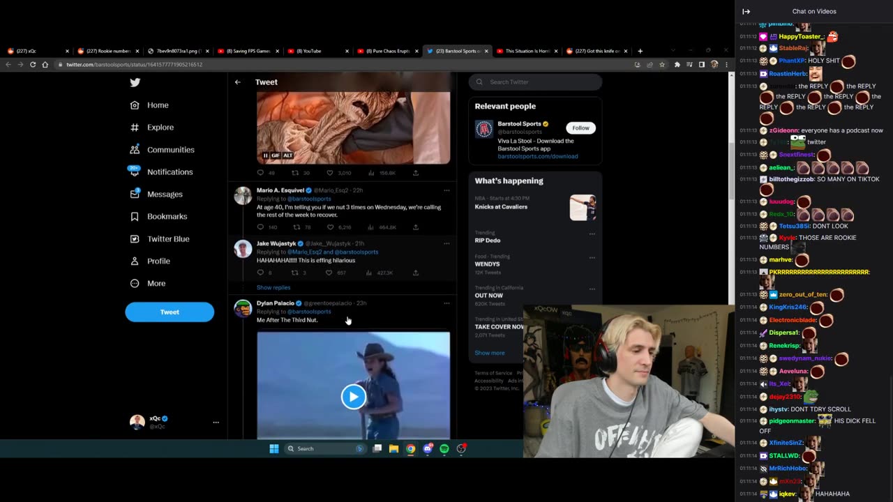The height and width of the screenshot is (502, 893).
Task: Open options for OUT NOW trend
Action: pyautogui.click(x=592, y=289)
